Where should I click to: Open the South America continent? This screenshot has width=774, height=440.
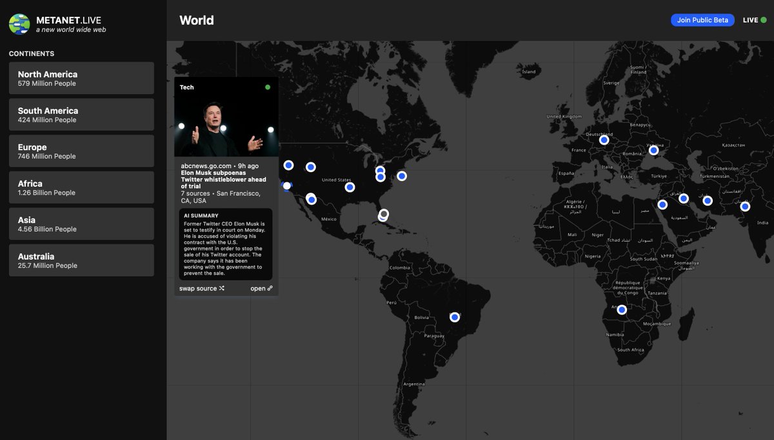pyautogui.click(x=81, y=115)
